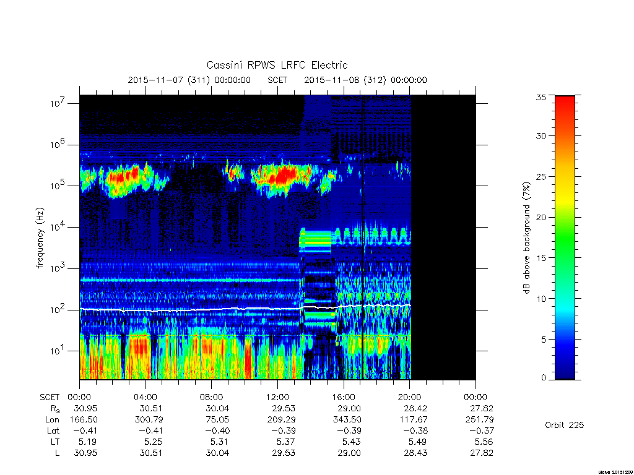Click the 10^7 frequency tick label
Screen dimensions: 634x475
[58, 103]
